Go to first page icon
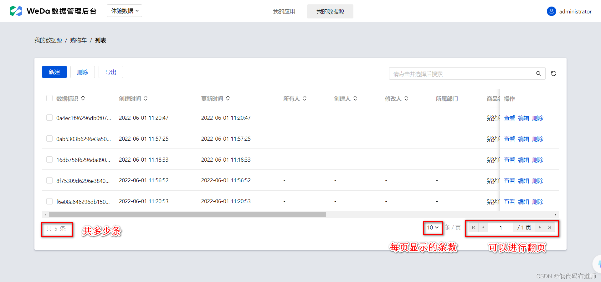The width and height of the screenshot is (601, 282). tap(474, 227)
